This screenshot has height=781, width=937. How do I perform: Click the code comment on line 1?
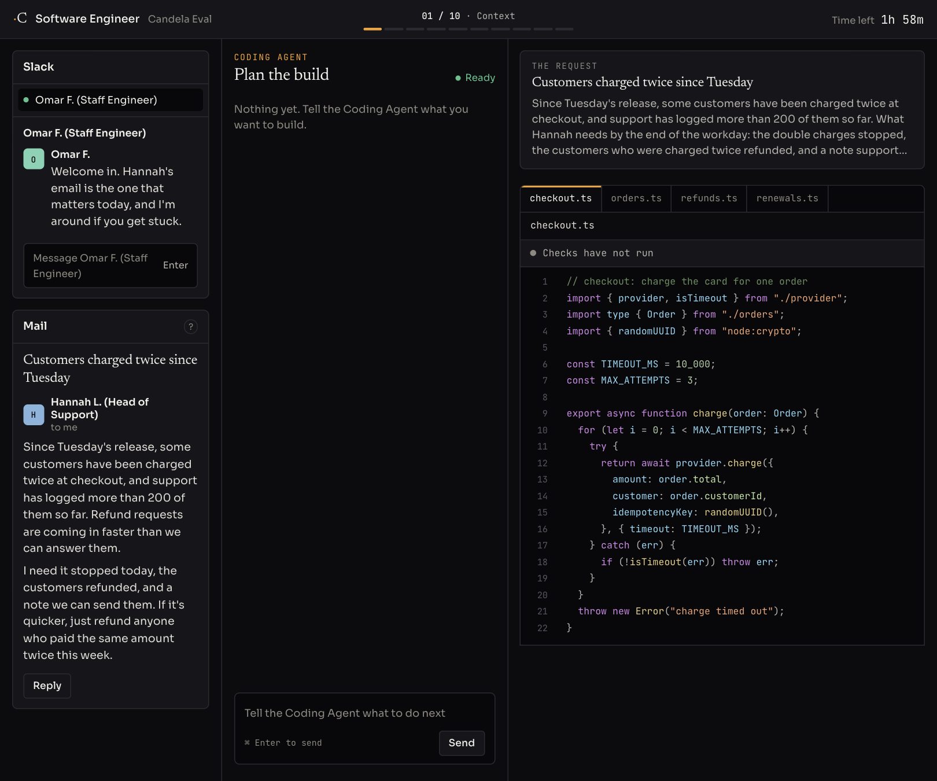(x=687, y=281)
